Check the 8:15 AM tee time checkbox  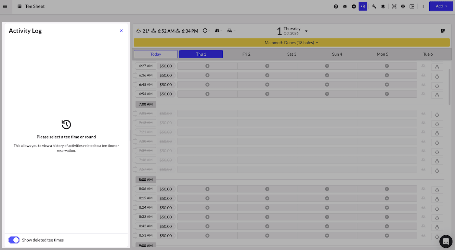135,198
